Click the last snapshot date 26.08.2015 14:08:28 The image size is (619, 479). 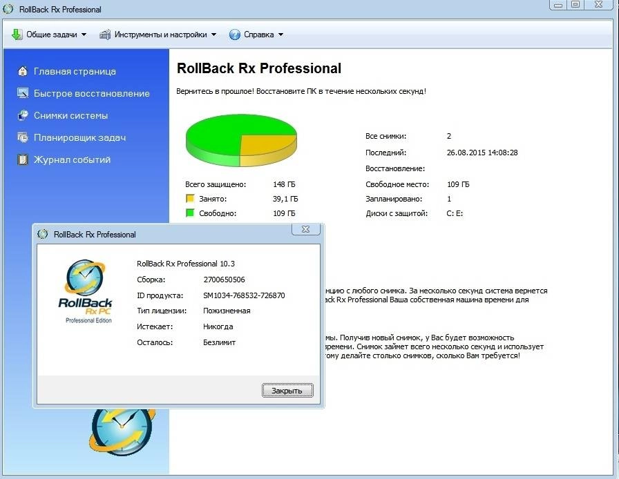(482, 153)
